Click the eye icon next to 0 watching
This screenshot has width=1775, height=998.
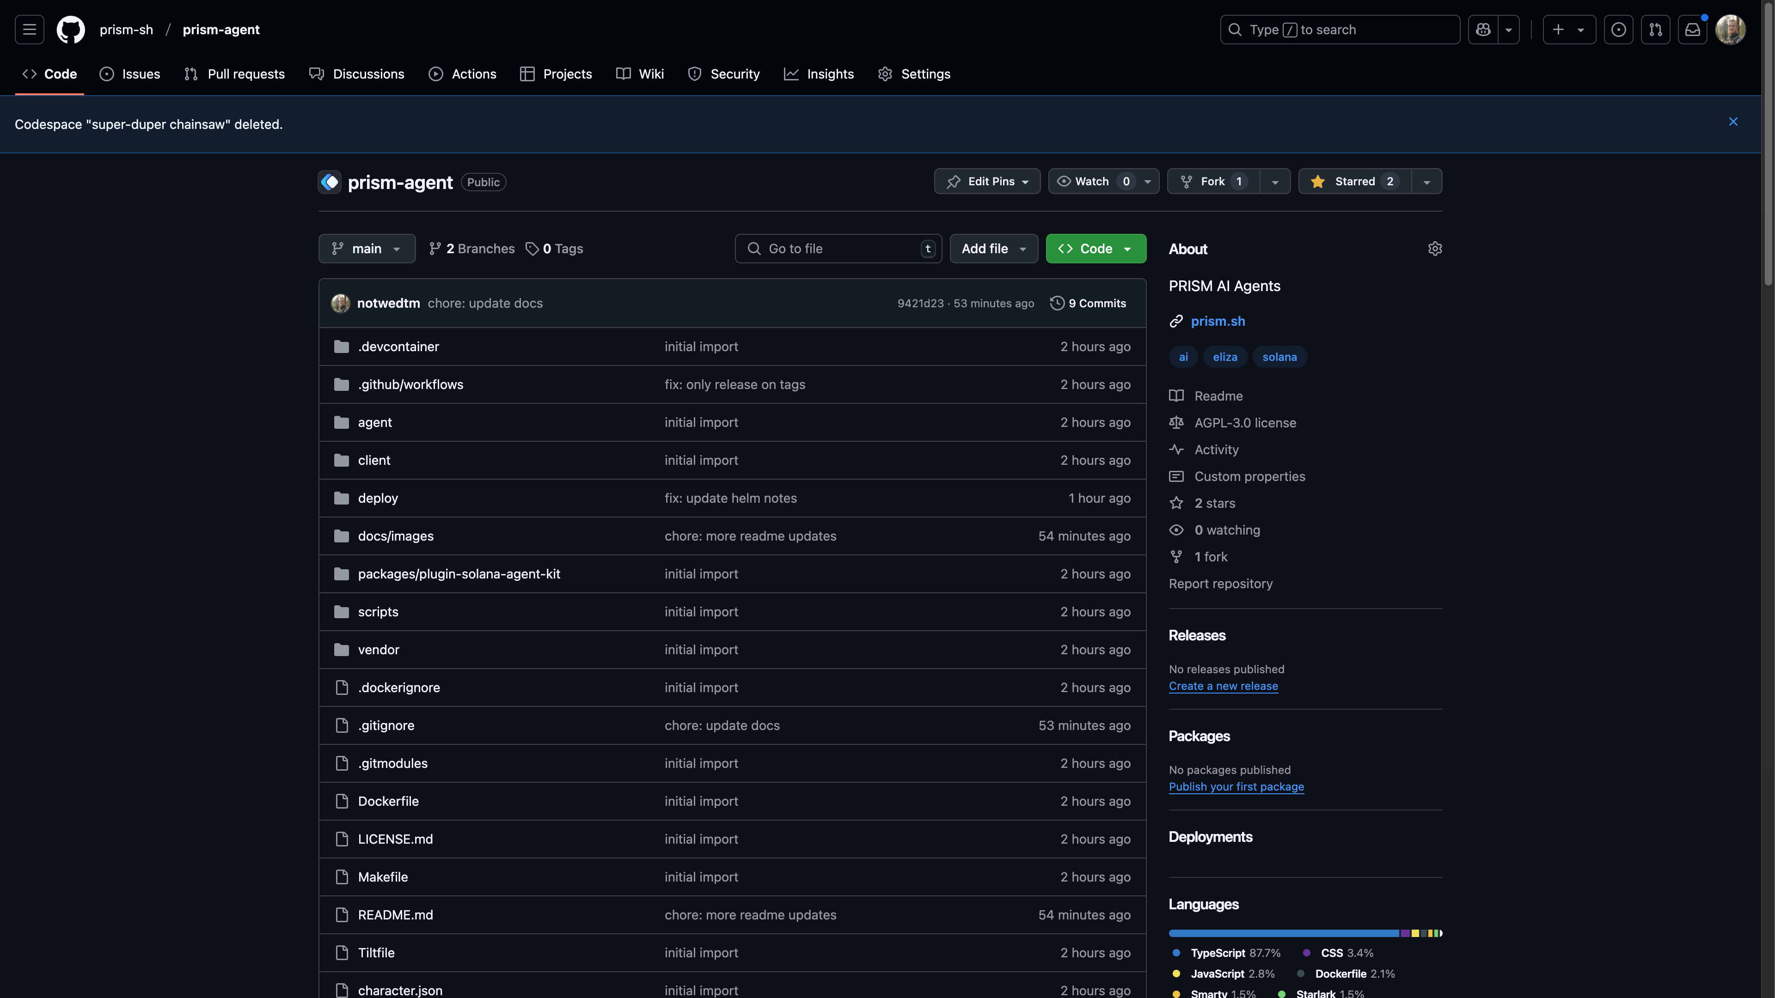pyautogui.click(x=1176, y=530)
